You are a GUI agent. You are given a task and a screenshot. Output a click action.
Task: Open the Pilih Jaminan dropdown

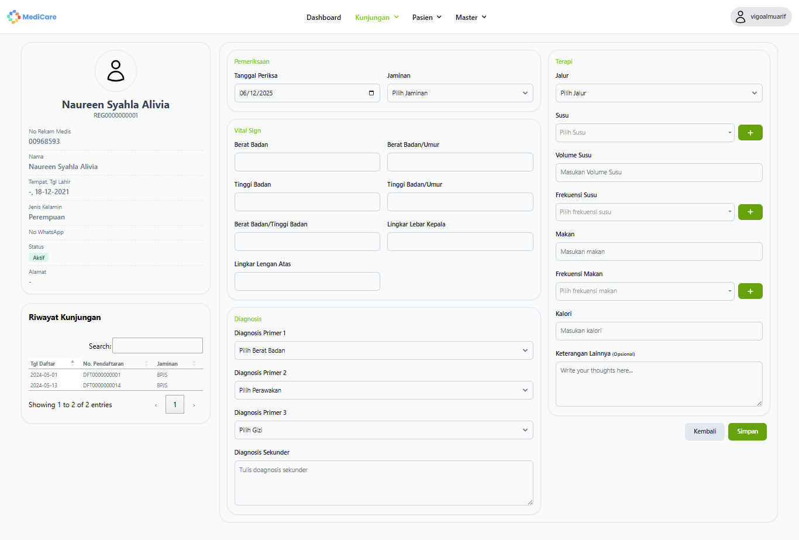[x=460, y=93]
